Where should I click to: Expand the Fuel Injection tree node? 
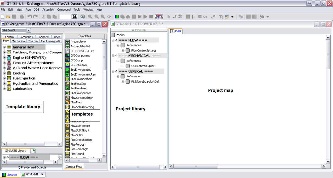tap(4, 78)
